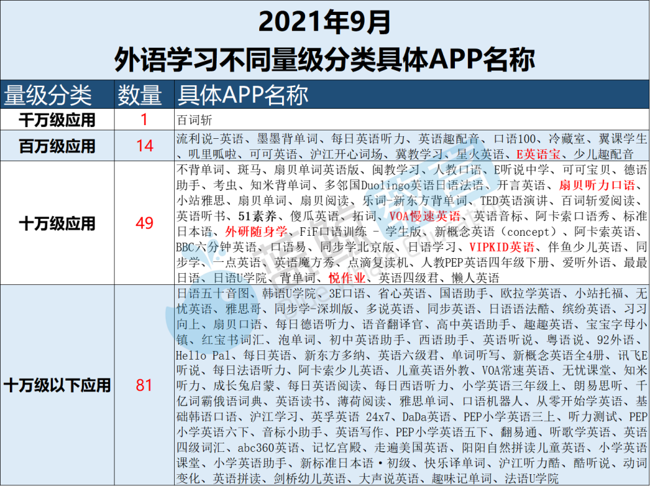Click the app name "abc360英语"
The width and height of the screenshot is (650, 486).
(268, 448)
